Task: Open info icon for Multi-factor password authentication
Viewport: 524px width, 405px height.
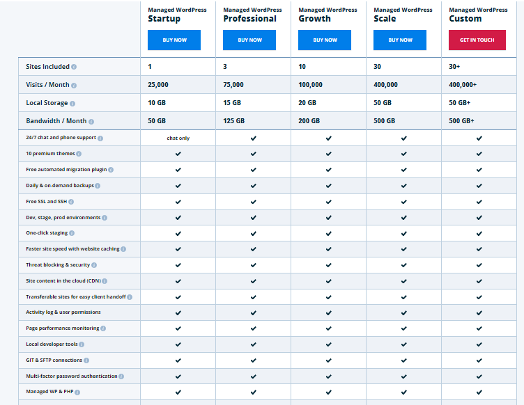Action: (x=121, y=376)
